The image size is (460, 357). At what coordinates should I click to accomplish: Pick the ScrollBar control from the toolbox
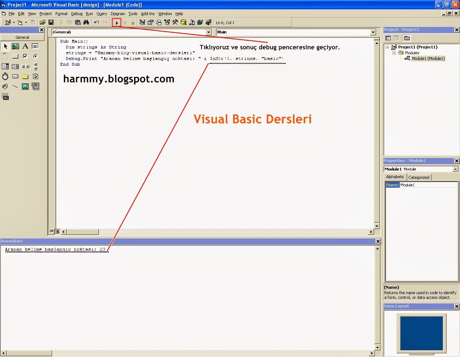(25, 66)
